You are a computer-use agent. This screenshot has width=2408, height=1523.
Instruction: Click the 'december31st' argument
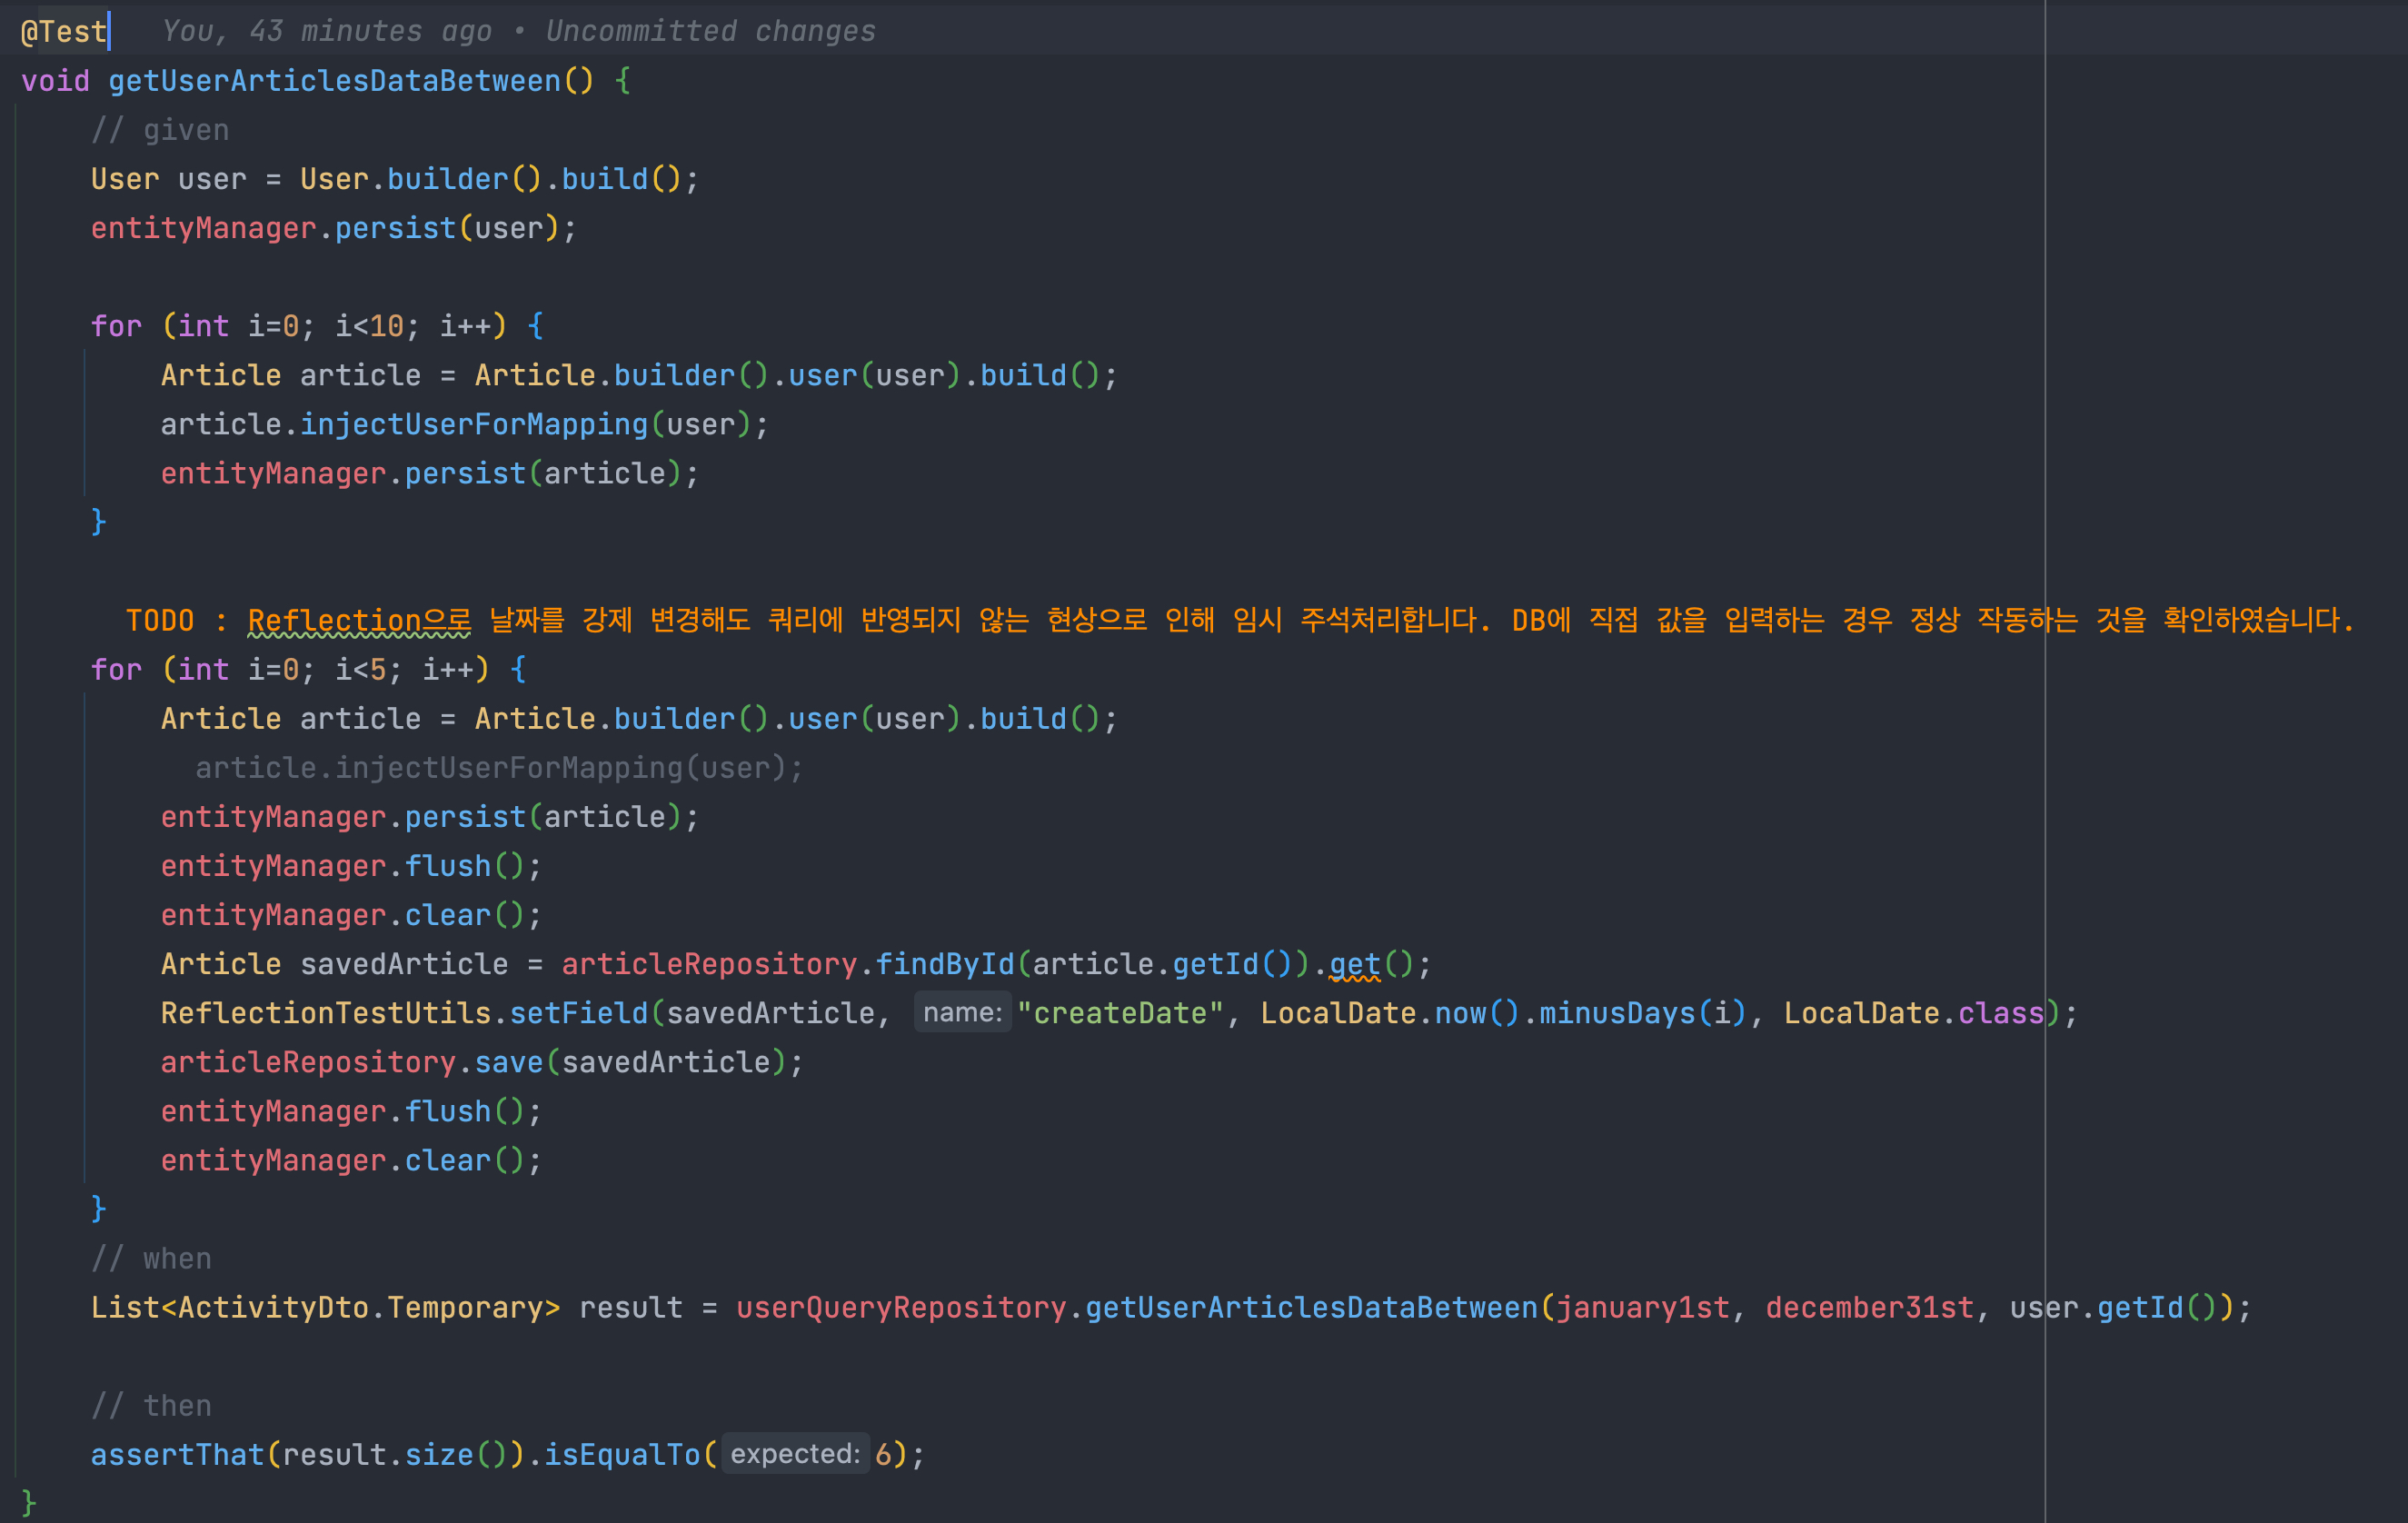pyautogui.click(x=1869, y=1306)
